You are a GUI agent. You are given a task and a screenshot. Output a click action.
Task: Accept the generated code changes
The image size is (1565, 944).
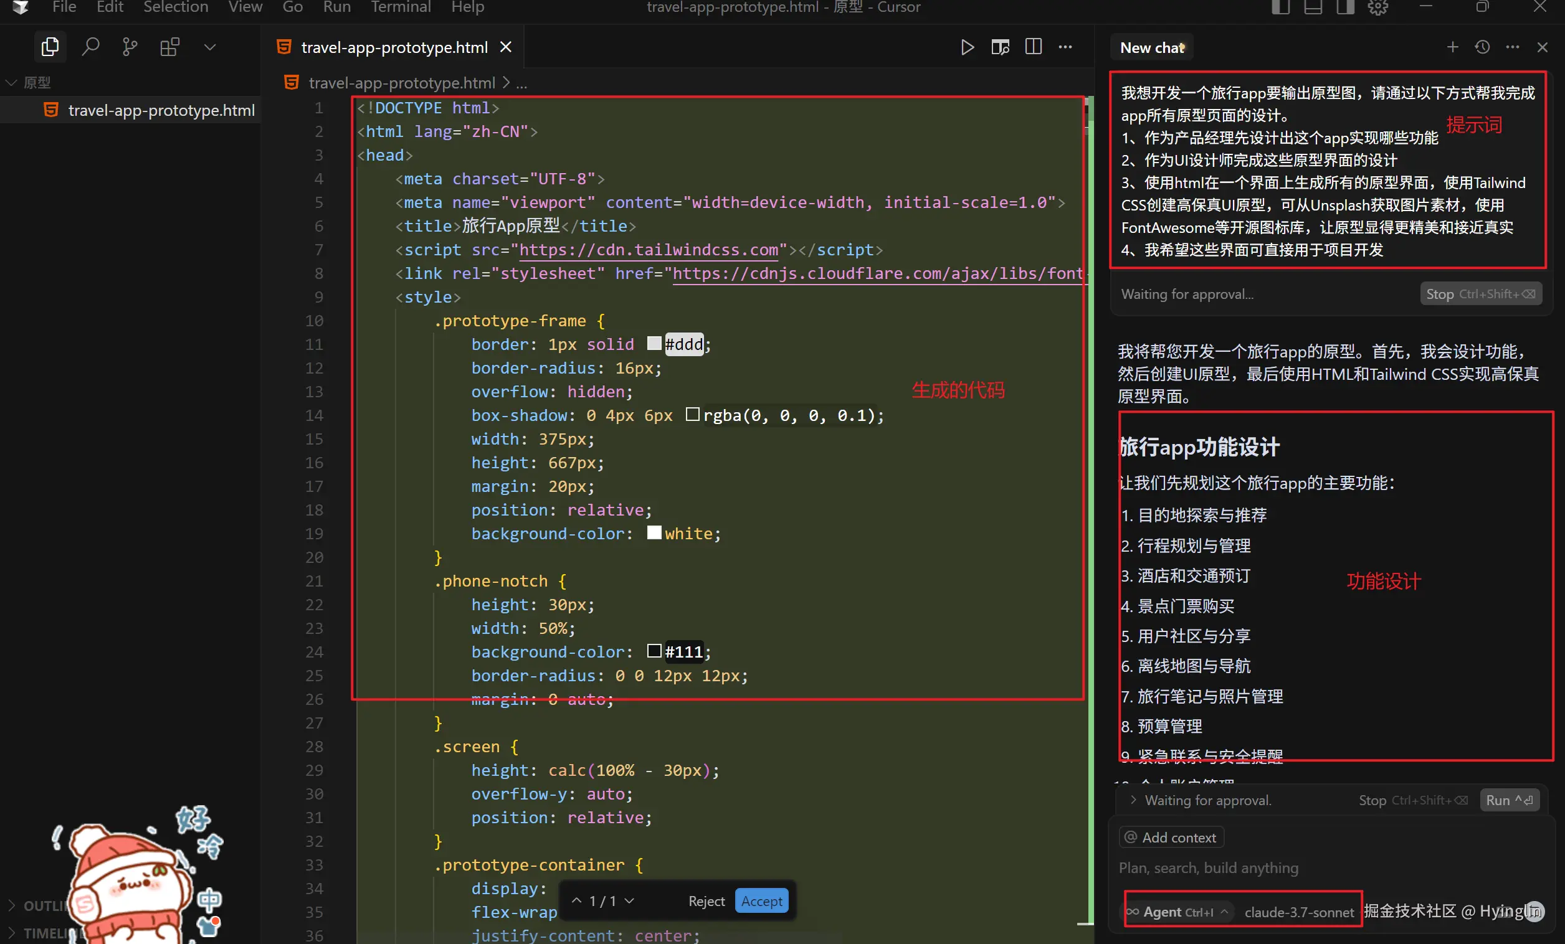pyautogui.click(x=761, y=901)
